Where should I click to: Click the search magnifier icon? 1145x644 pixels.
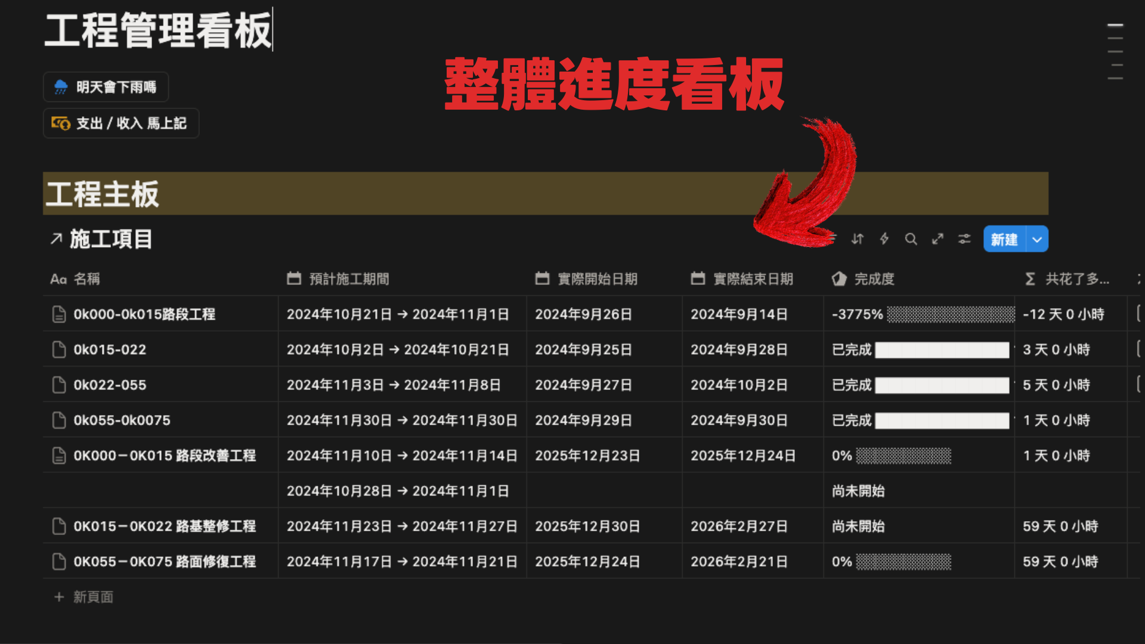911,239
